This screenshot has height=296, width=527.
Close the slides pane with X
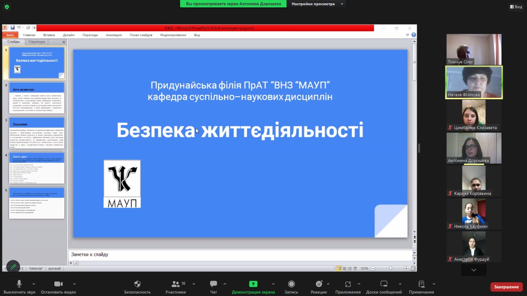tap(64, 42)
